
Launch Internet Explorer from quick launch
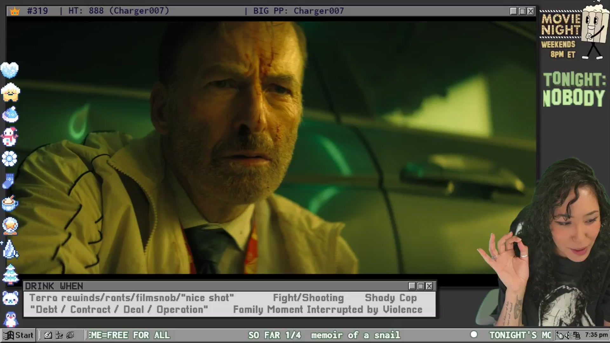click(x=70, y=335)
